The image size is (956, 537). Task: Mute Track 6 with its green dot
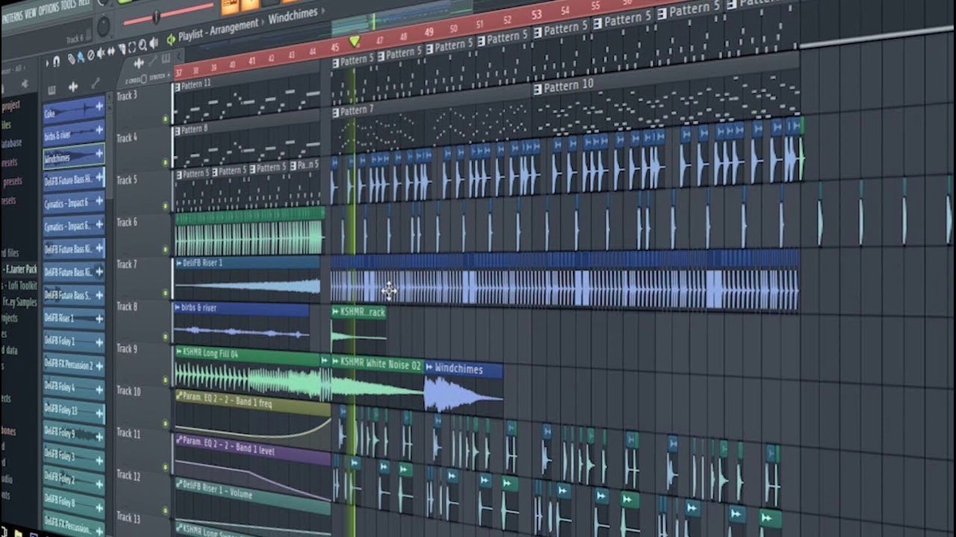click(x=165, y=248)
